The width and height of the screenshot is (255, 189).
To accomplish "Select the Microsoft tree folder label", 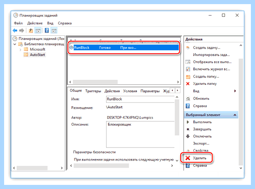I will coord(37,49).
